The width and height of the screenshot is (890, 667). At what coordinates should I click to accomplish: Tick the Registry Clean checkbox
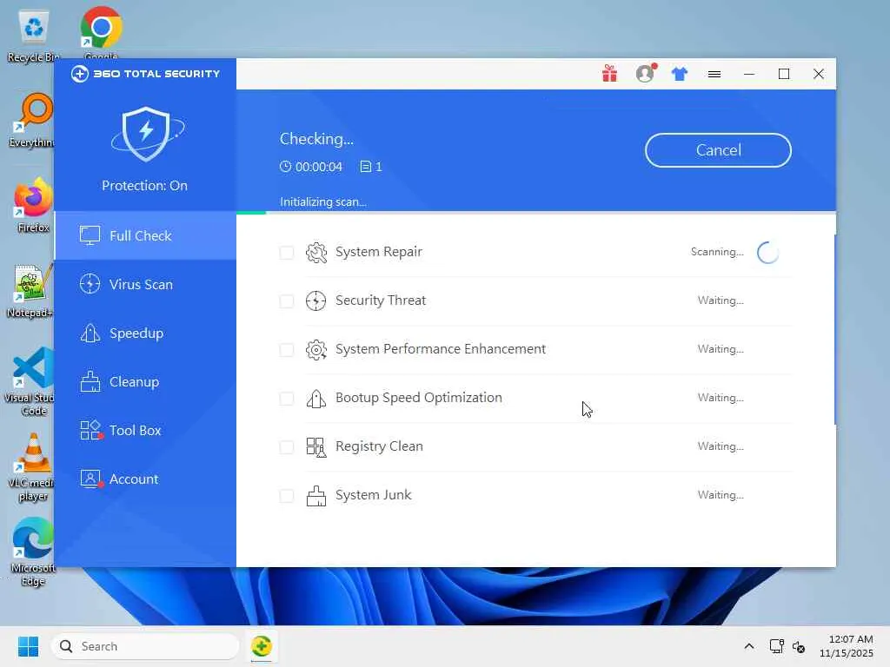(287, 447)
